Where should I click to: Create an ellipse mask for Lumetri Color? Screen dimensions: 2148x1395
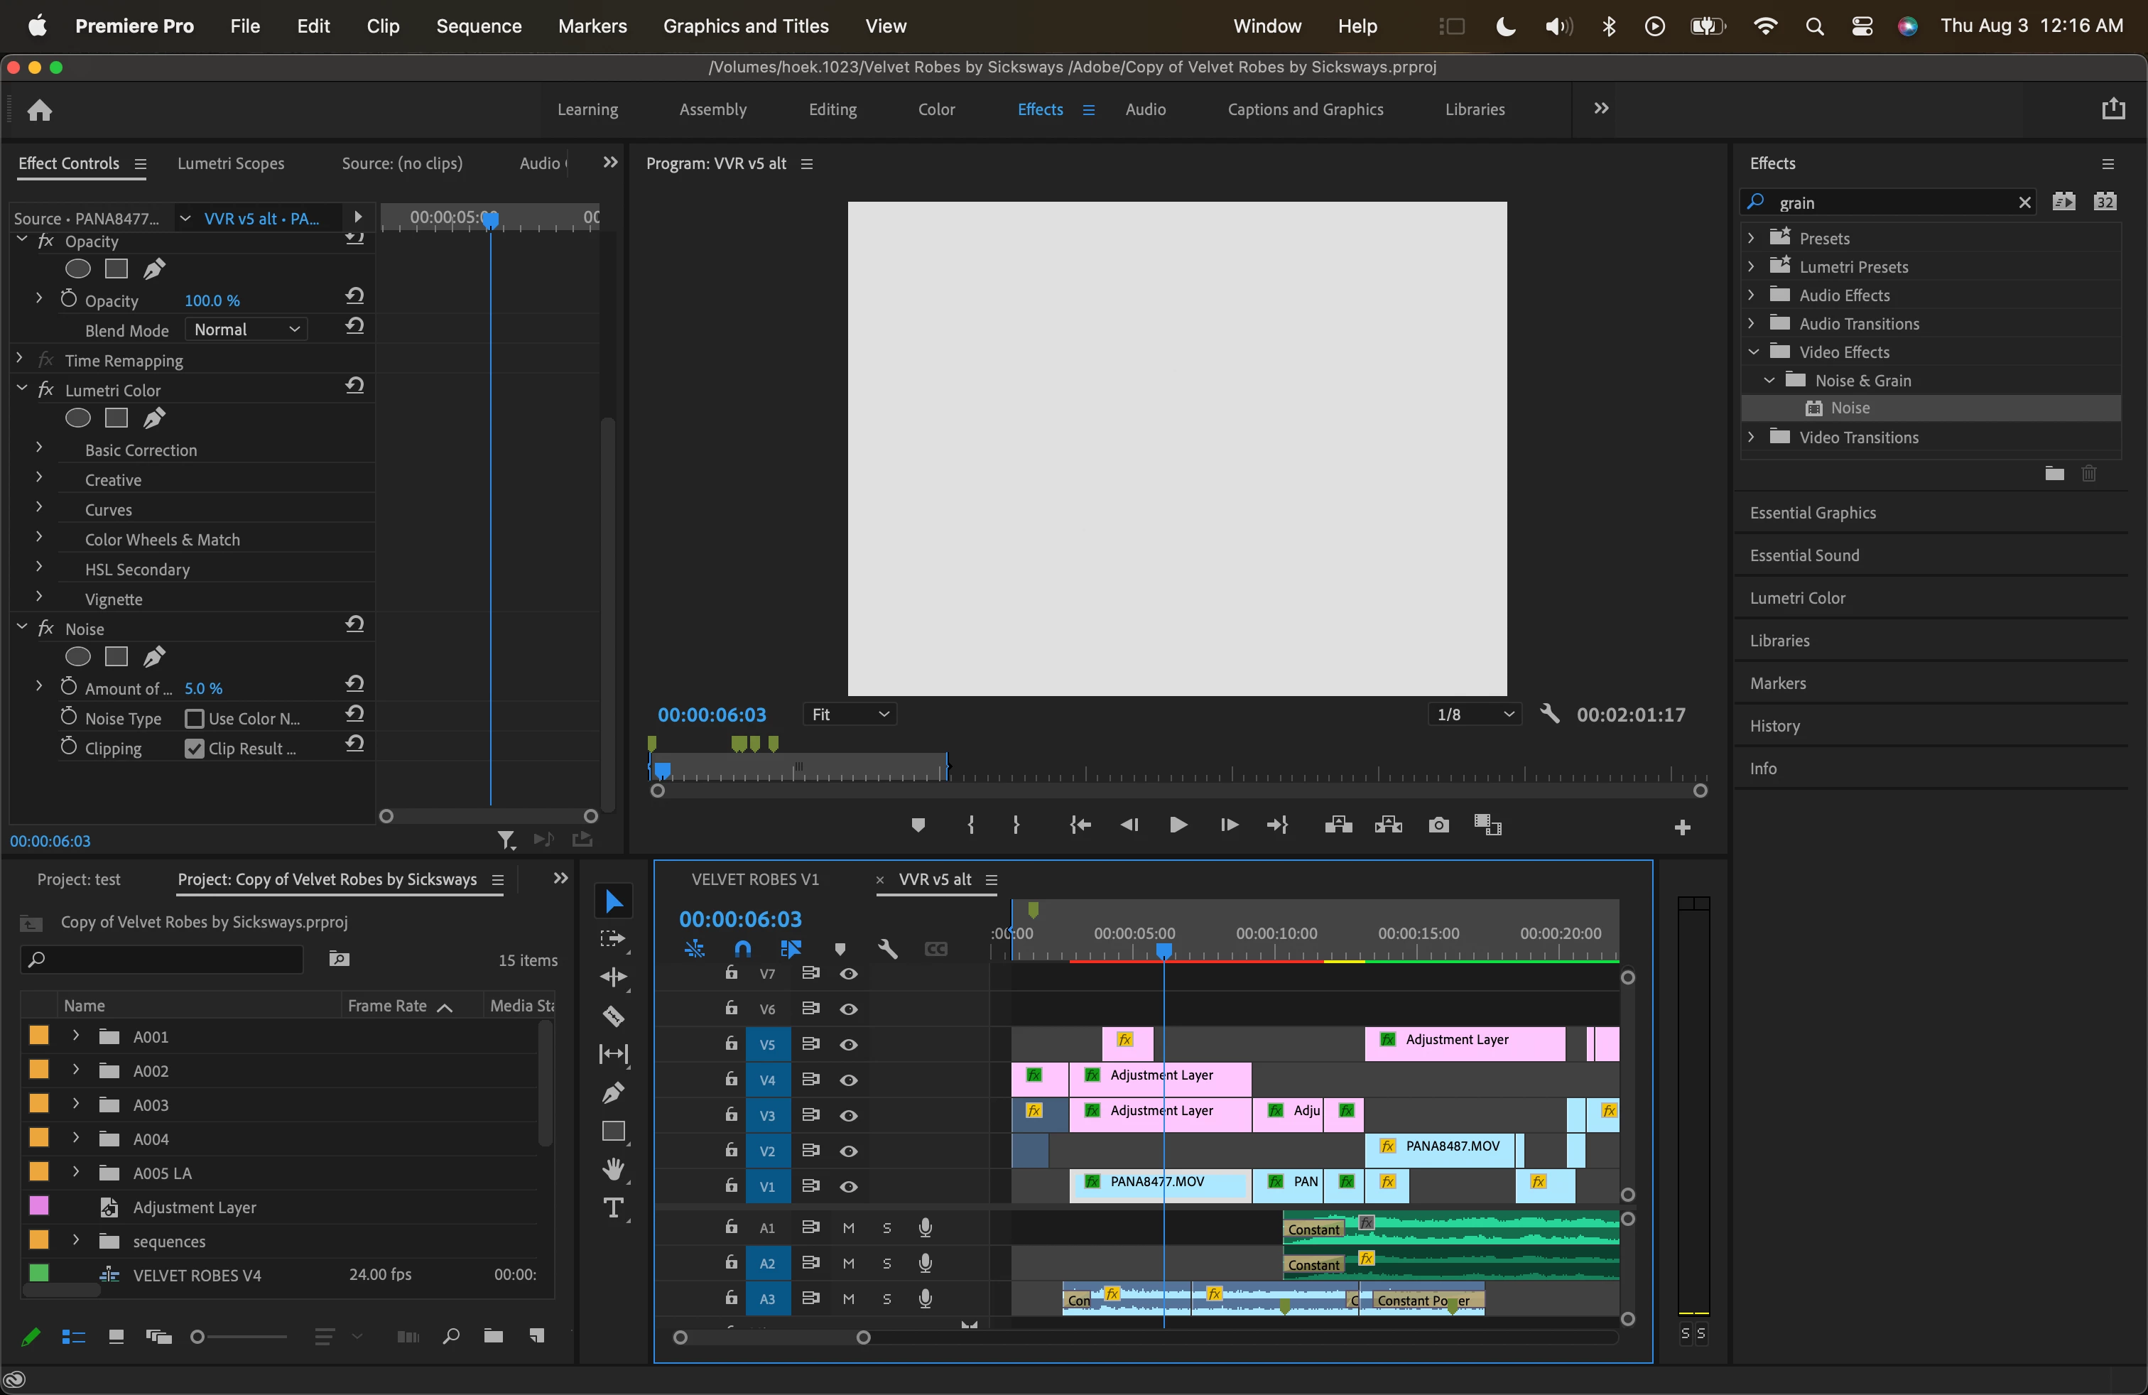pos(79,418)
